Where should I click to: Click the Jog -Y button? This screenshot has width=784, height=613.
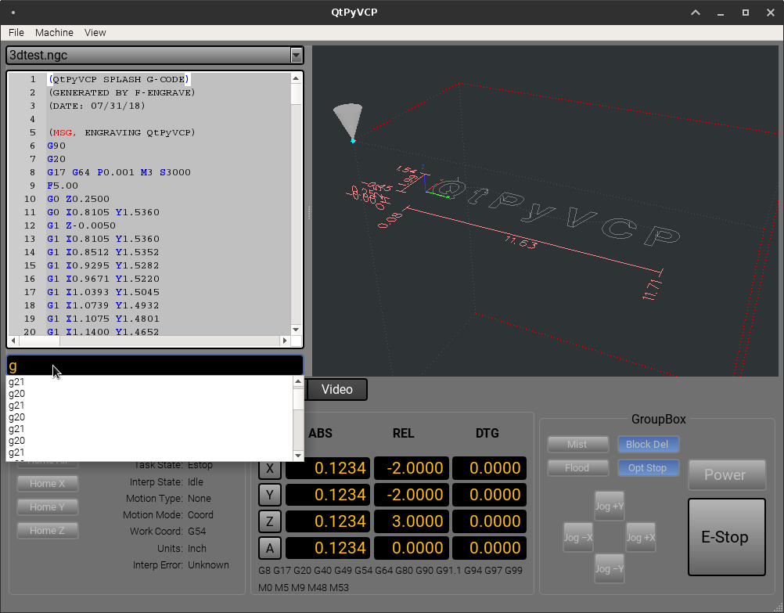click(x=610, y=569)
